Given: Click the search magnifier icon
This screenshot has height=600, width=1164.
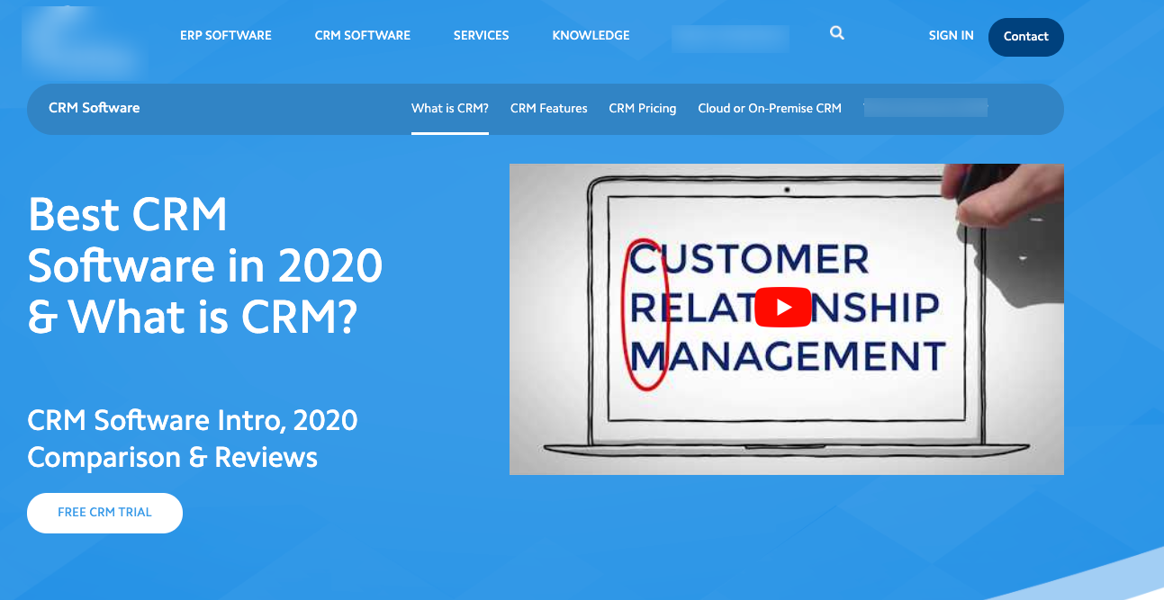Looking at the screenshot, I should [837, 33].
